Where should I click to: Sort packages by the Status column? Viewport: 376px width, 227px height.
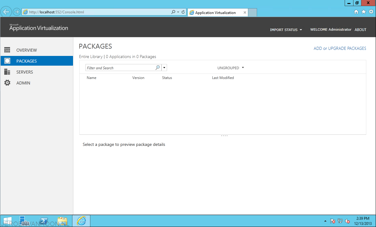[x=167, y=78]
